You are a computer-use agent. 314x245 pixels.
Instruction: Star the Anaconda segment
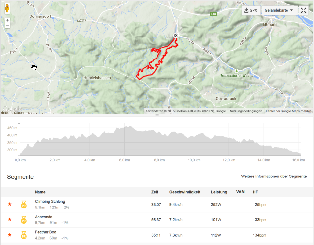click(10, 219)
